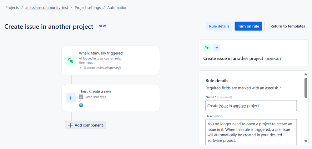Open the Automation breadcrumb
Screen dimensions: 312x149
click(x=117, y=8)
